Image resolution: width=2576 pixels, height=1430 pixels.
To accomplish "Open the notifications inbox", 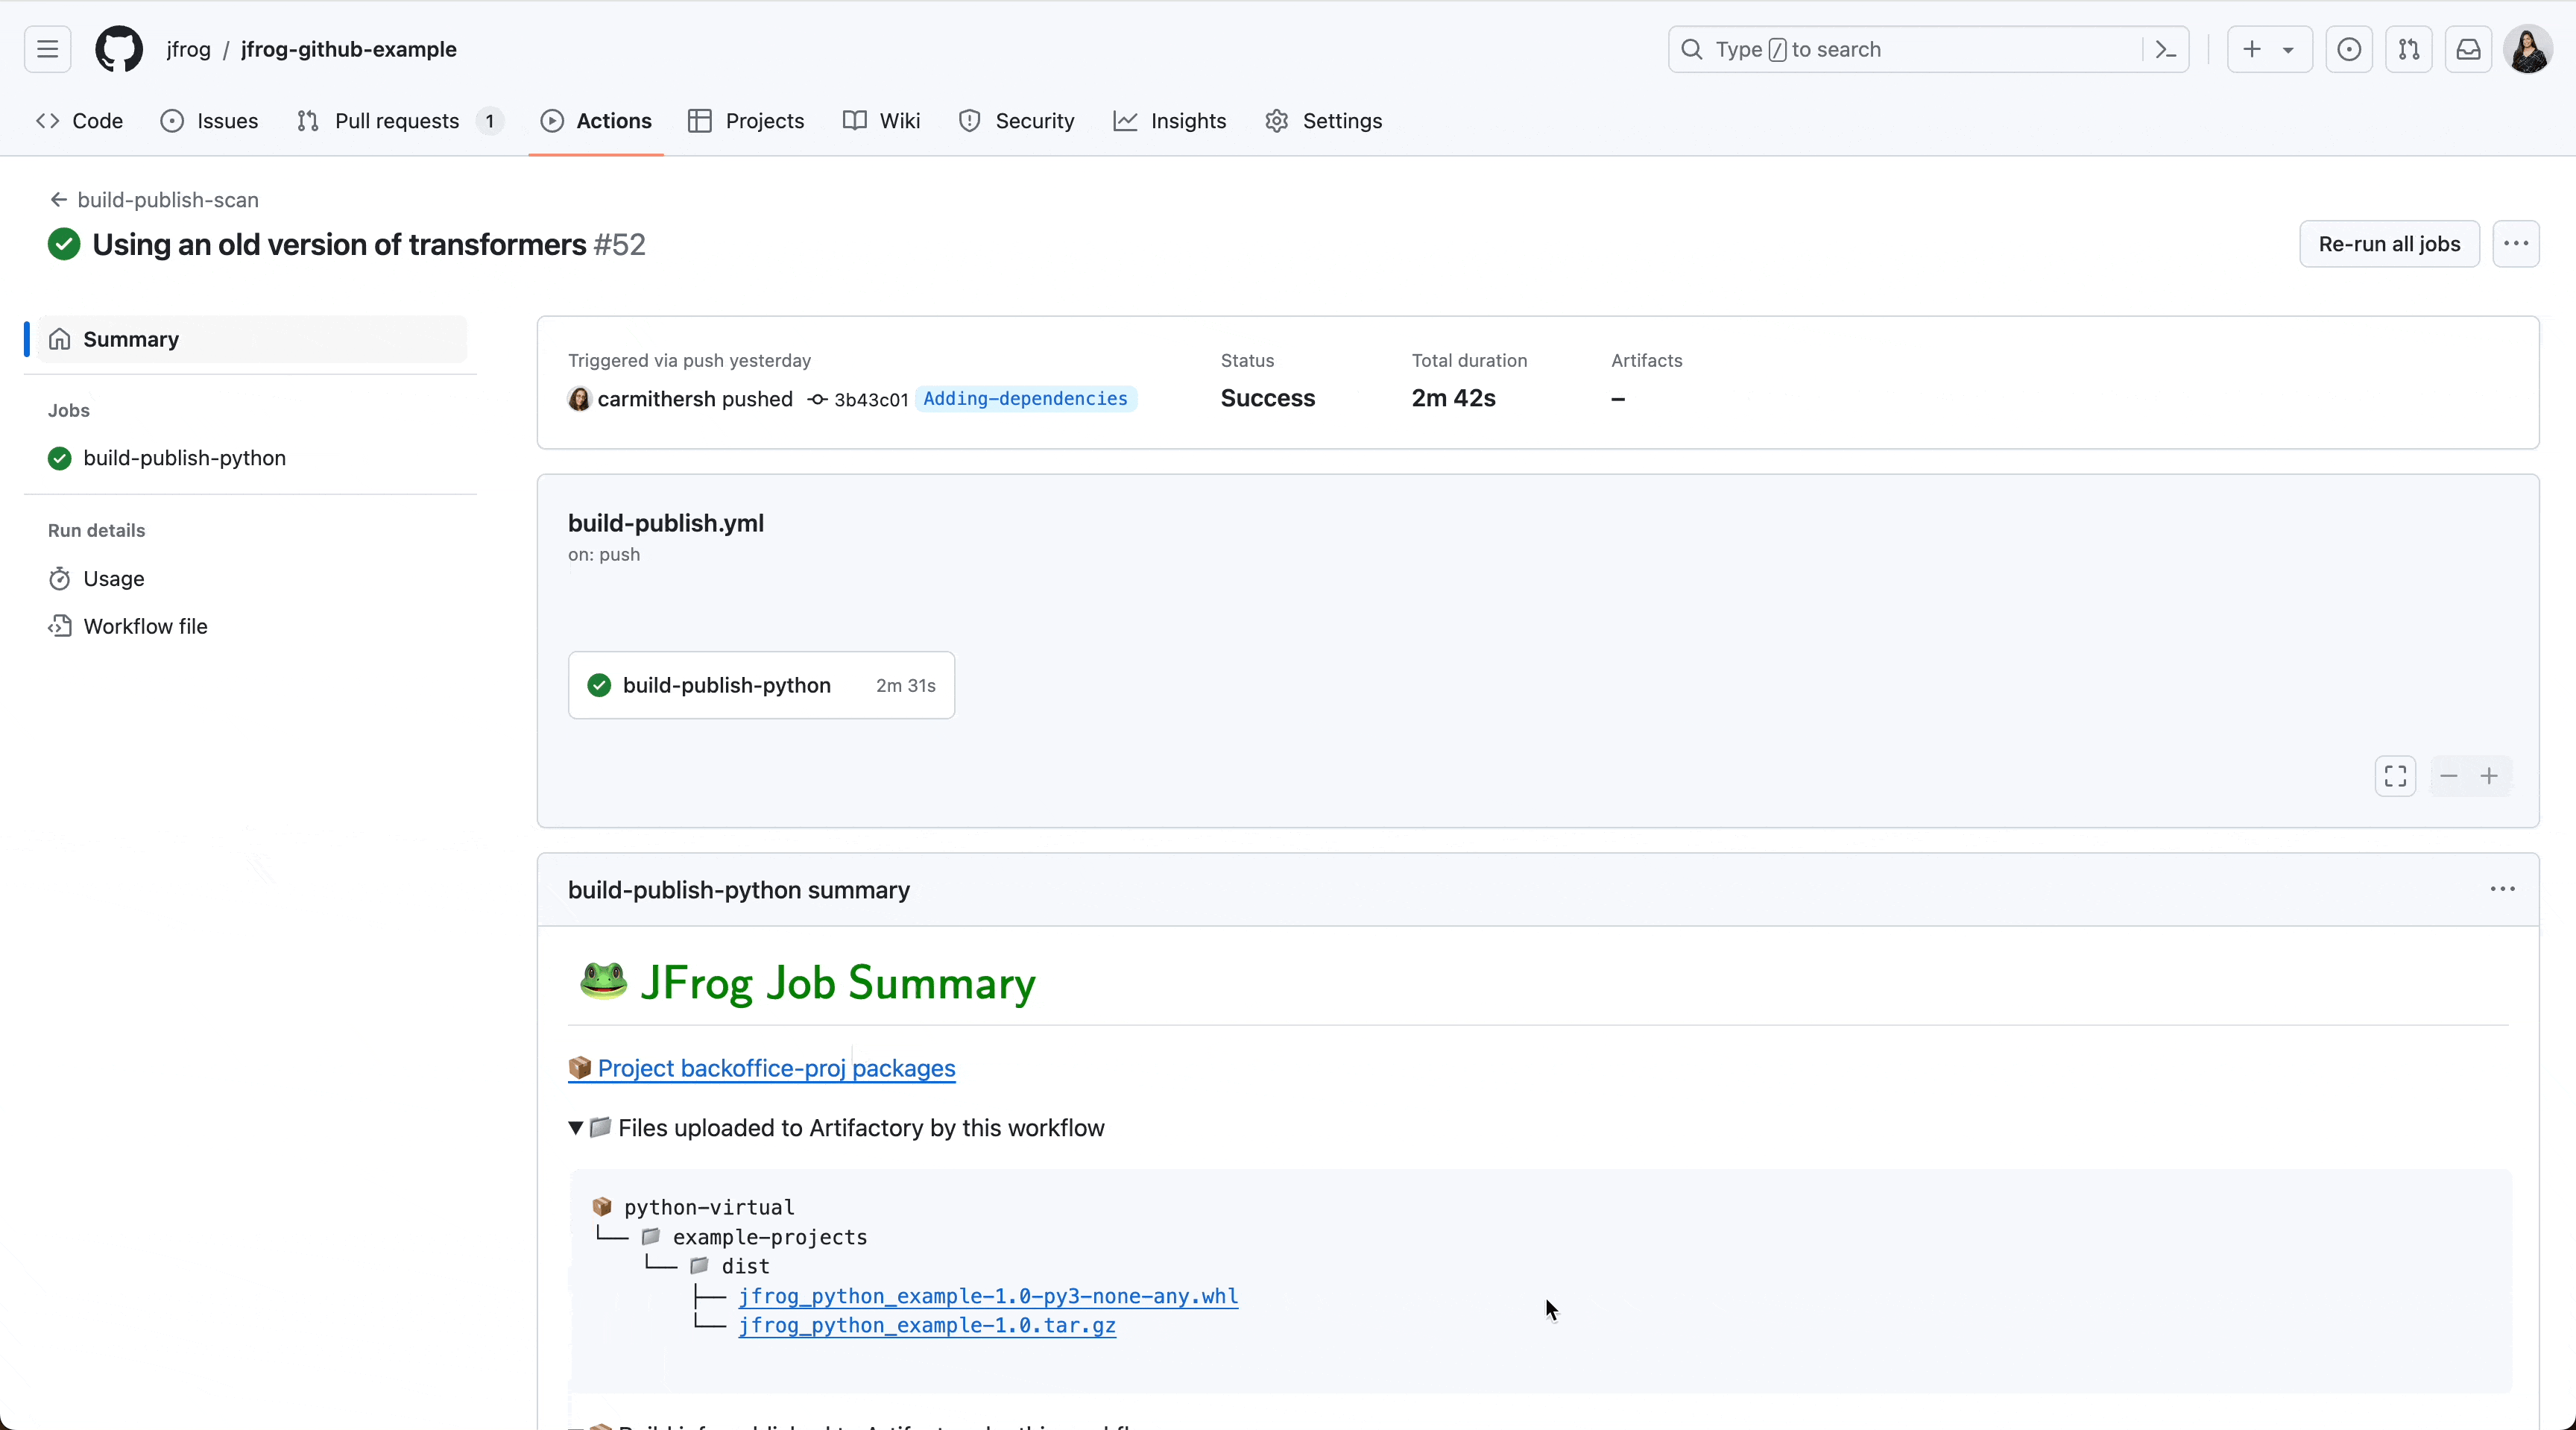I will click(2468, 49).
